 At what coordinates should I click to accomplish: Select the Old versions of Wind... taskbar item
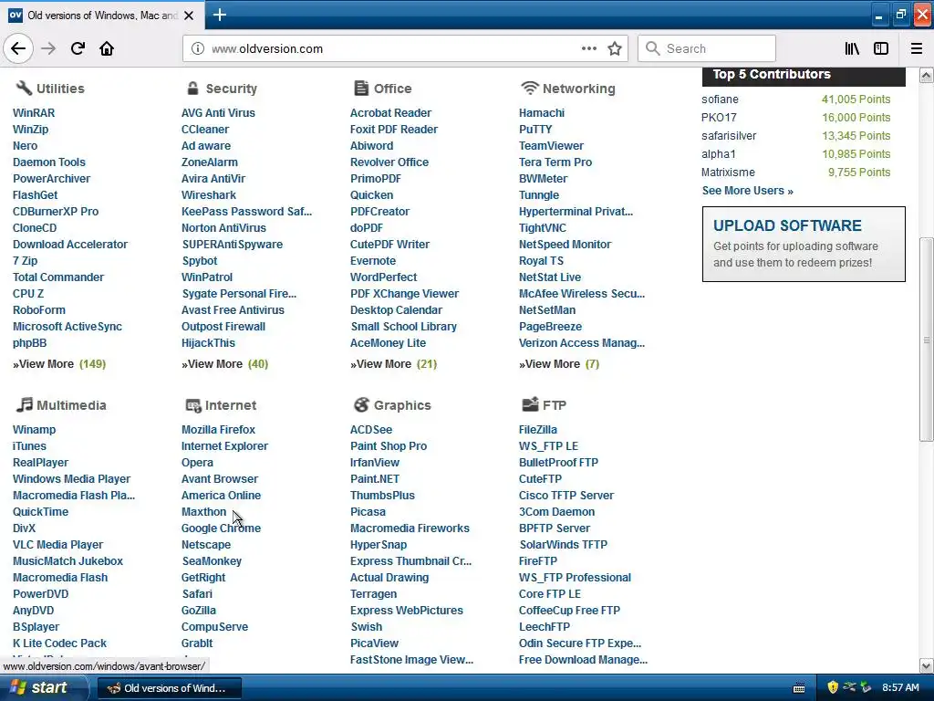tap(169, 688)
